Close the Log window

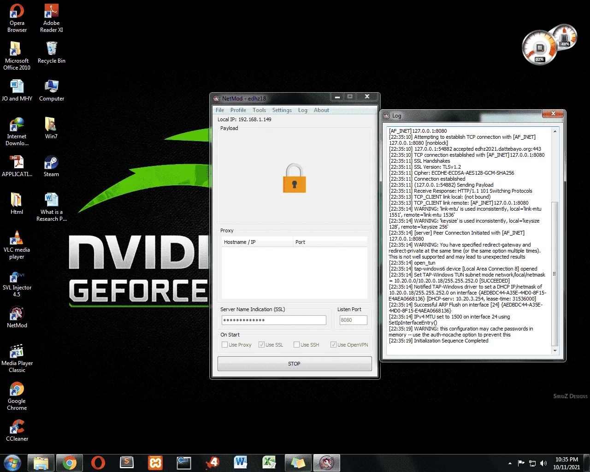(x=553, y=113)
